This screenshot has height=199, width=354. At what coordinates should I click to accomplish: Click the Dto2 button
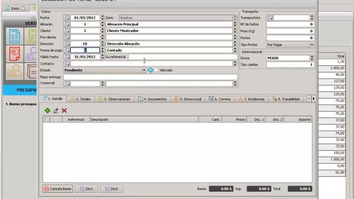112,189
